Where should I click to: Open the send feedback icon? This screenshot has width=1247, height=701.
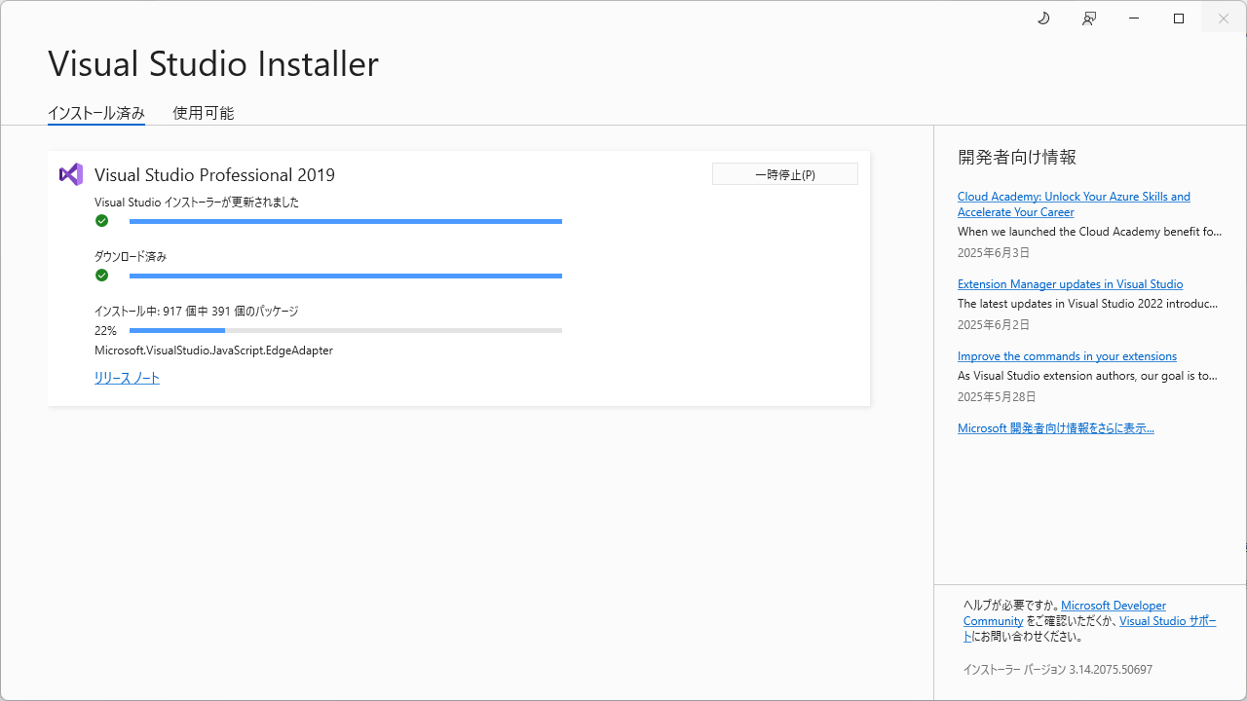click(x=1088, y=18)
